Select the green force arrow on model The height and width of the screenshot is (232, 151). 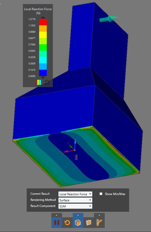point(109,19)
